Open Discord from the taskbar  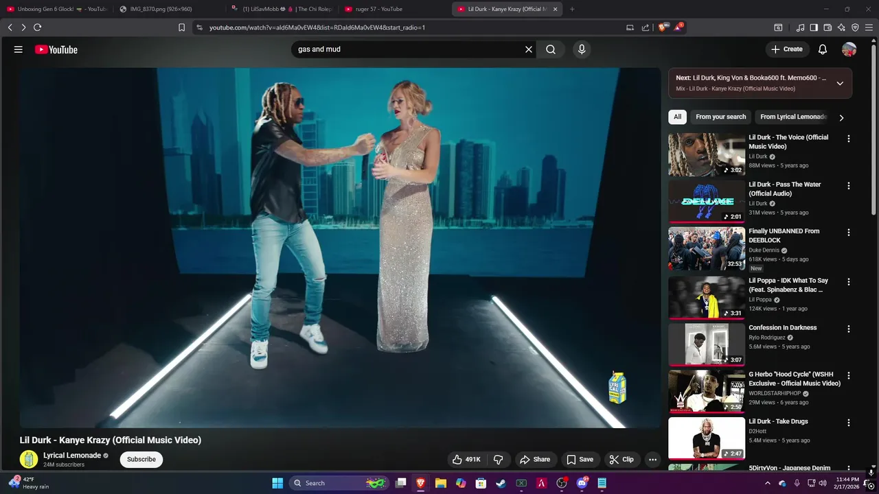[582, 483]
